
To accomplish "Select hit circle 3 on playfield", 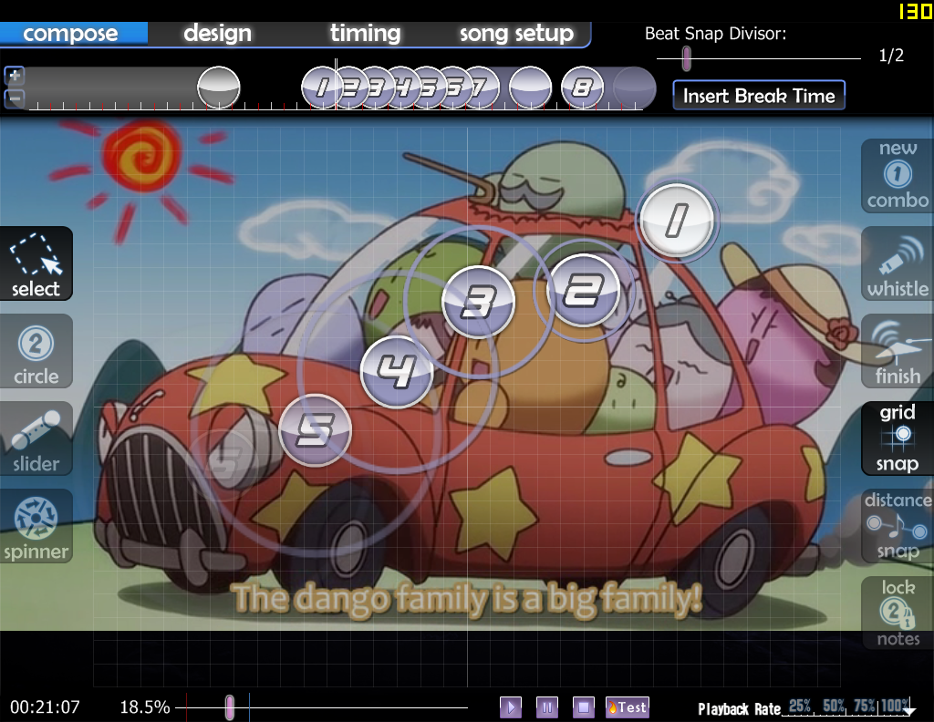I will pos(478,301).
